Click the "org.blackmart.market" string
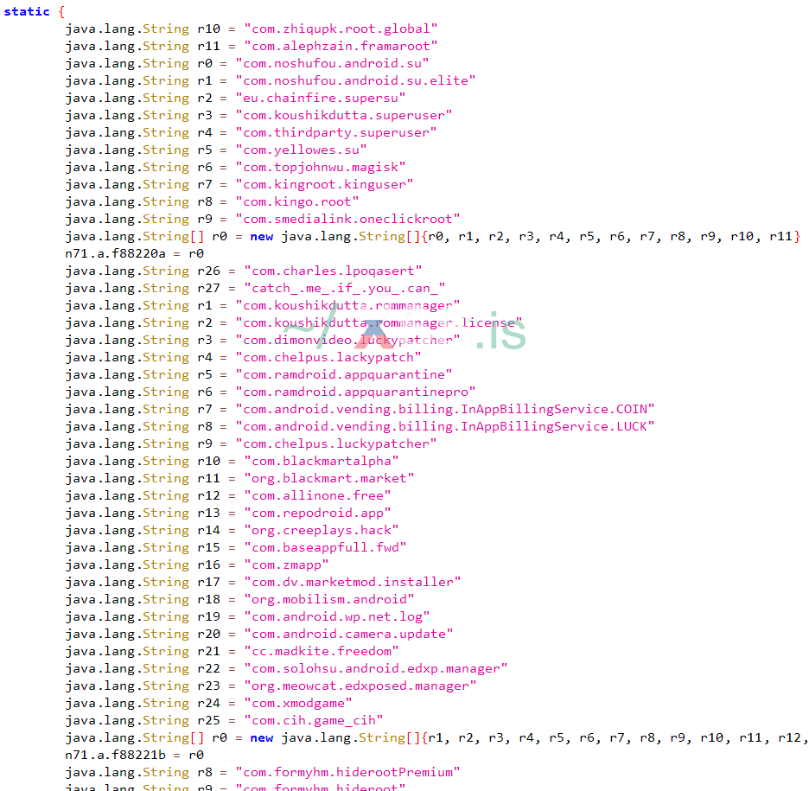809x791 pixels. tap(329, 478)
